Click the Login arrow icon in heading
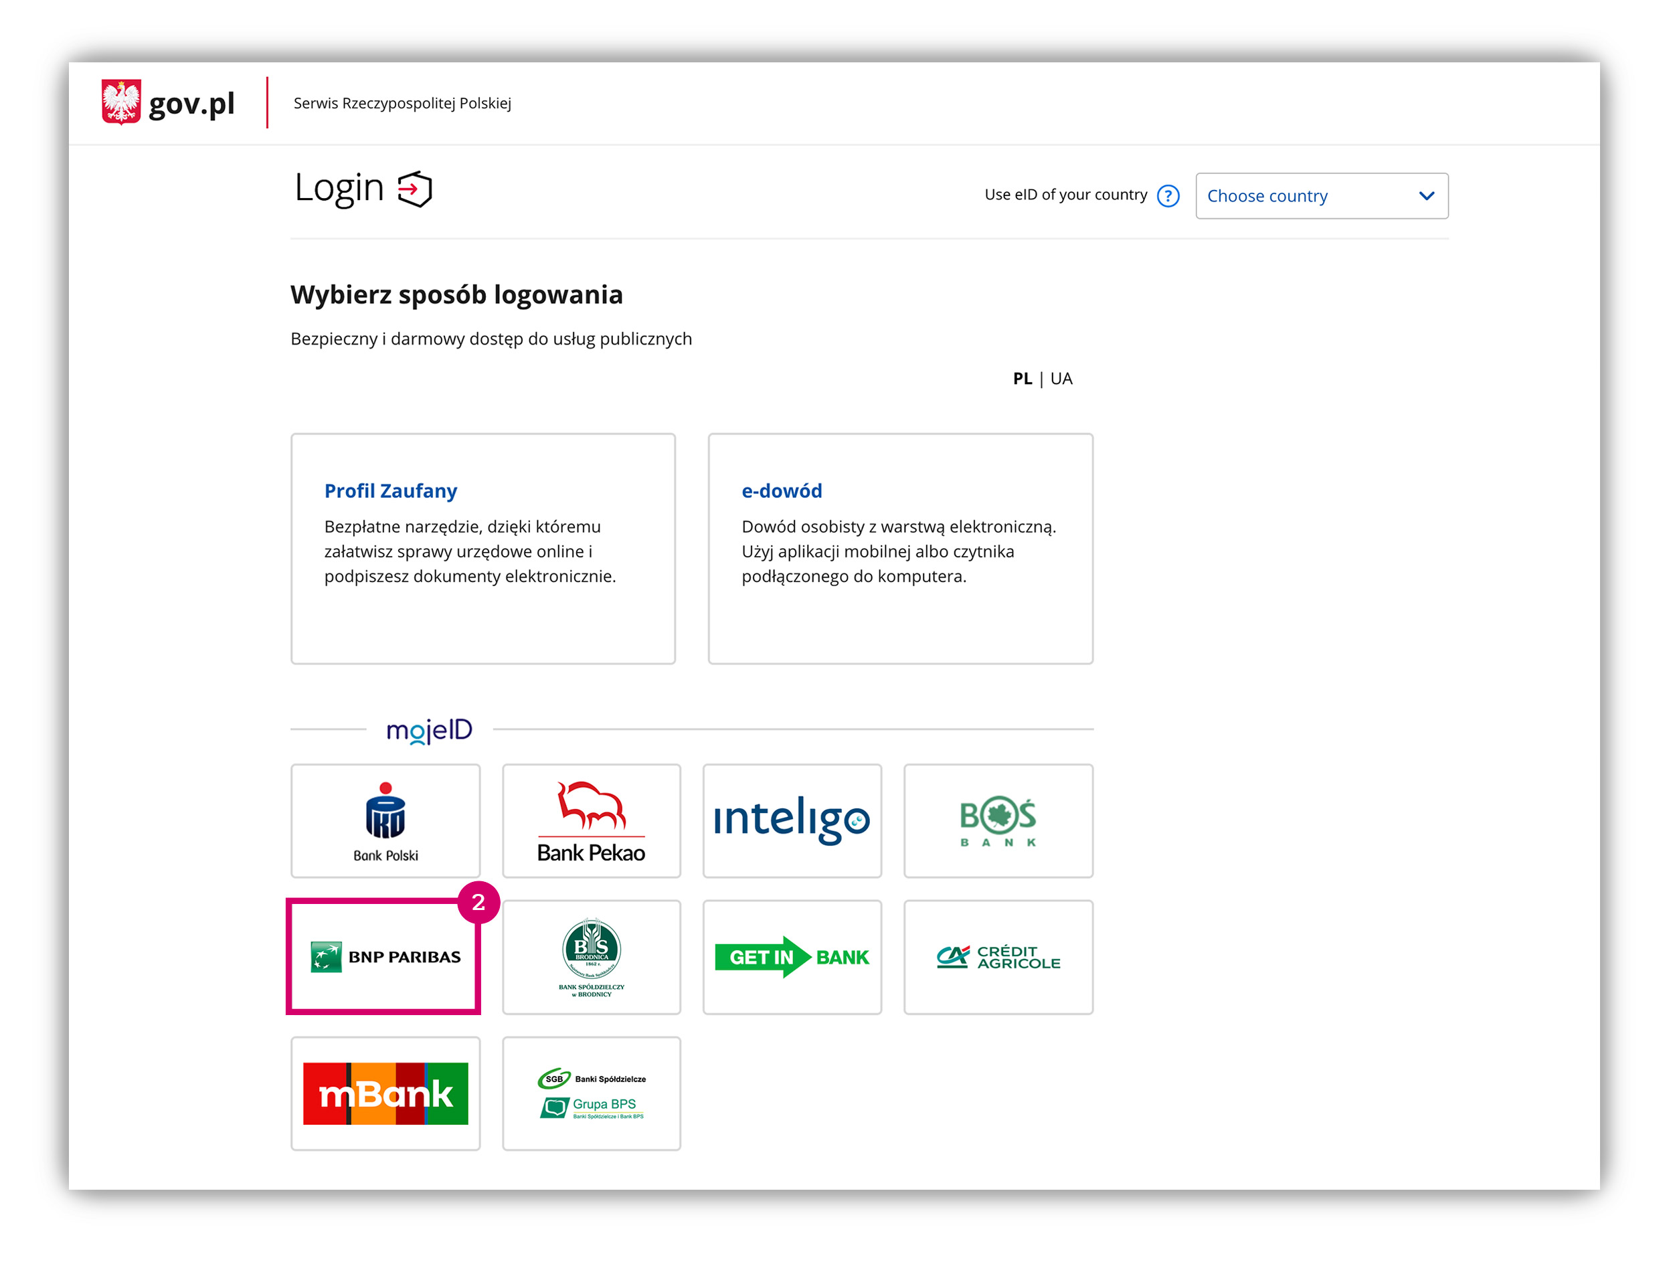Screen dimensions: 1673x1264 click(414, 189)
